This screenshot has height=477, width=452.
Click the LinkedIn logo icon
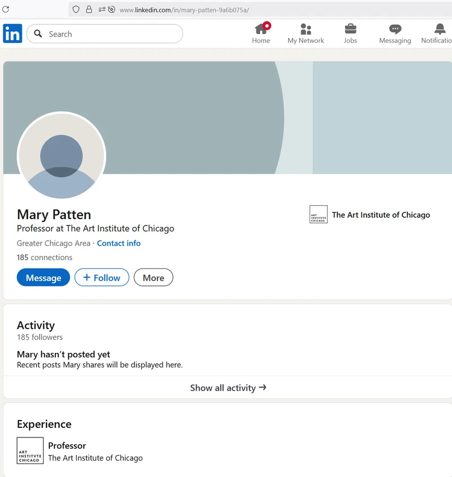[12, 33]
